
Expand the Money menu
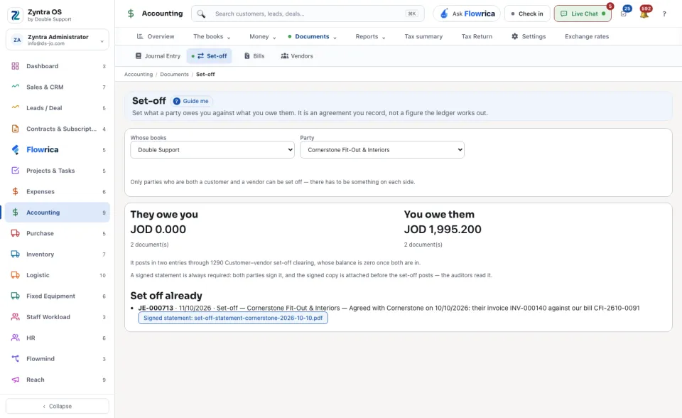(262, 36)
